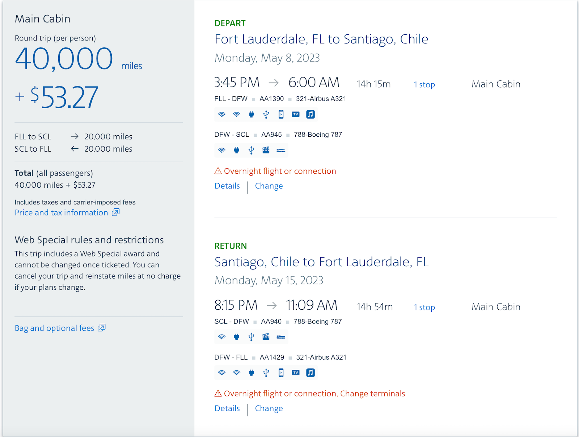Select the Main Cabin label on the departure
Image resolution: width=579 pixels, height=437 pixels.
(495, 84)
